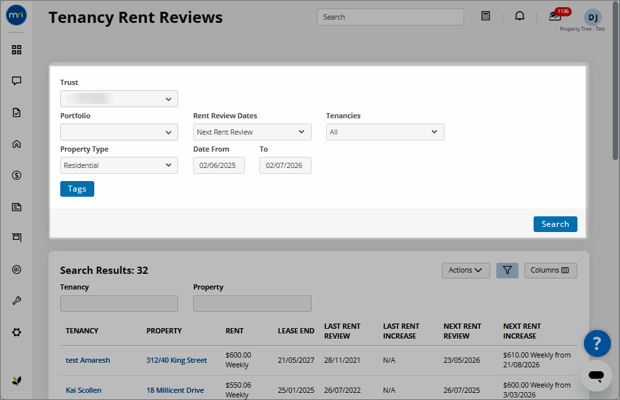The height and width of the screenshot is (400, 620).
Task: Open the Rent Review Dates dropdown
Action: pos(252,132)
